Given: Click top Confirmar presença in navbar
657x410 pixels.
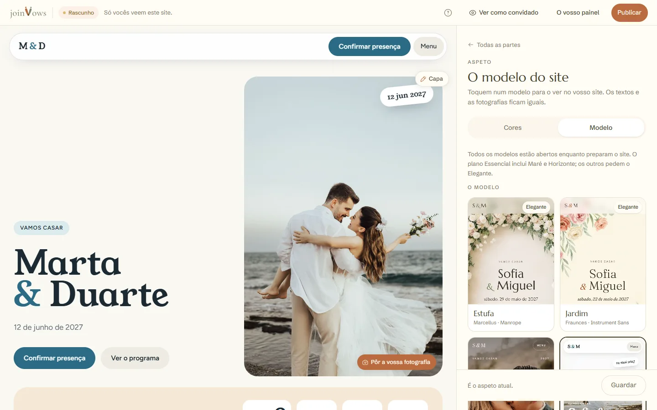Looking at the screenshot, I should click(x=370, y=46).
